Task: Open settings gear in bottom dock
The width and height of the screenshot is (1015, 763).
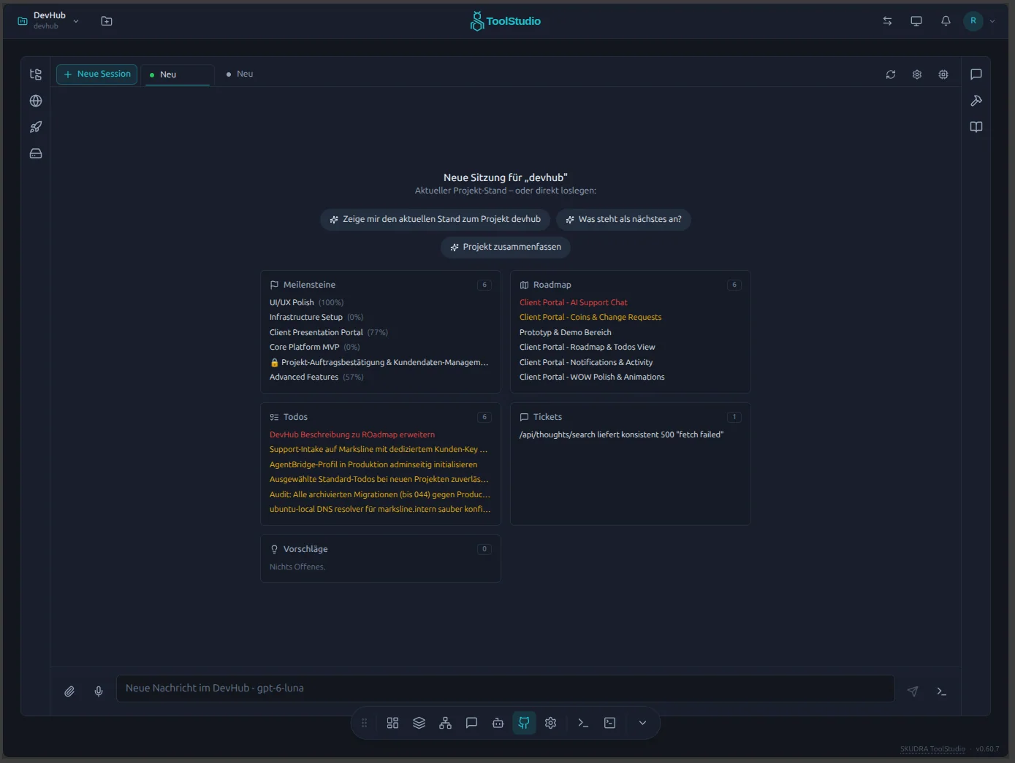Action: click(x=551, y=723)
